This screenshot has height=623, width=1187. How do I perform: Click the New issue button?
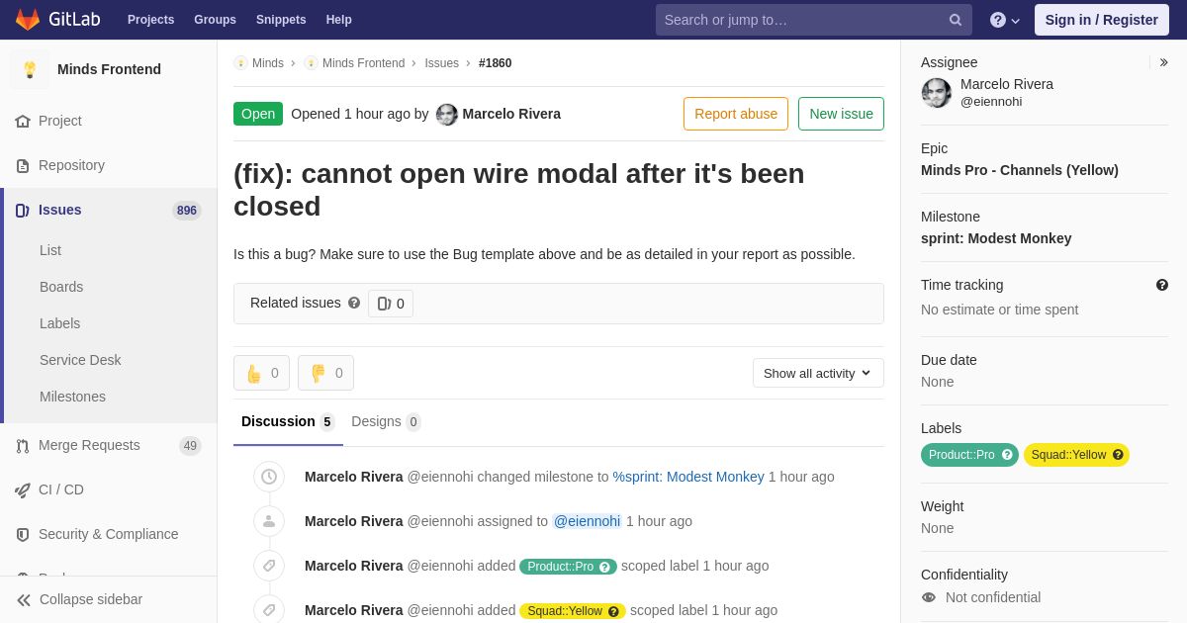[841, 114]
